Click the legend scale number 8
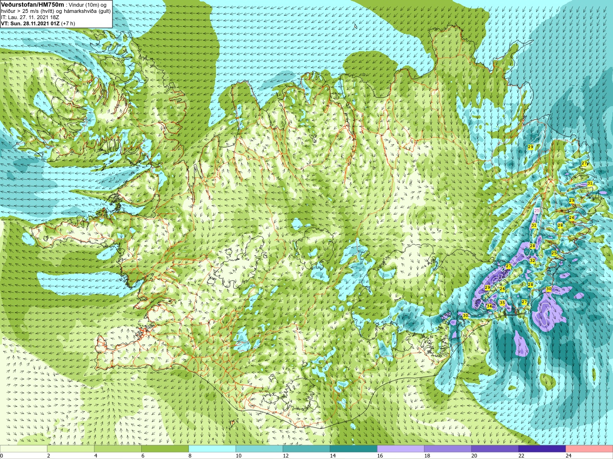This screenshot has width=613, height=459. click(190, 456)
